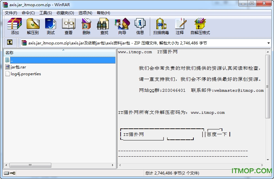This screenshot has height=179, width=274.
Task: Click comment pane horizontal scroll left arrow
Action: pos(120,165)
